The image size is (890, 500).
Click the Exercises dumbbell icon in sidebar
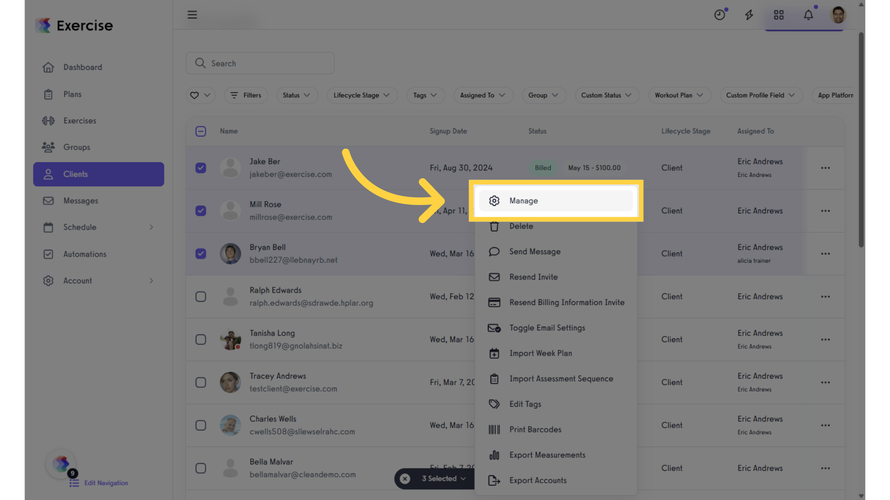(x=48, y=121)
